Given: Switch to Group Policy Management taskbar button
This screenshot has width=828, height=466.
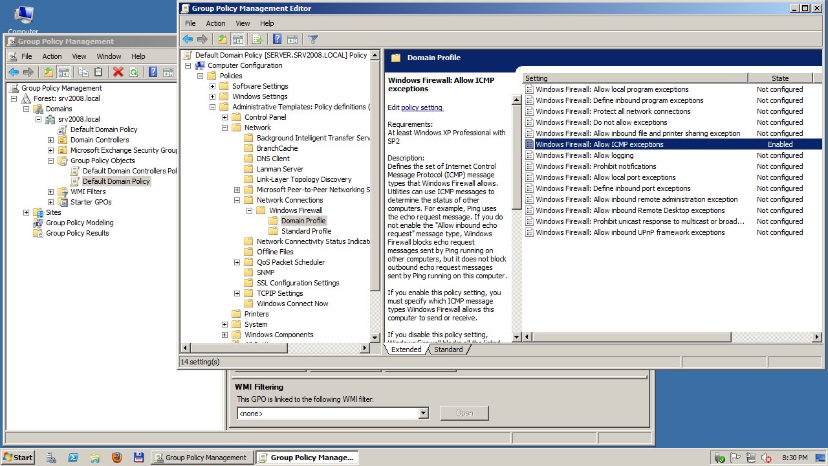Looking at the screenshot, I should 201,458.
